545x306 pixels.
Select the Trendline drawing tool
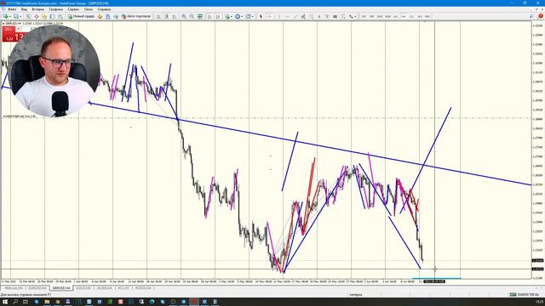coord(295,16)
